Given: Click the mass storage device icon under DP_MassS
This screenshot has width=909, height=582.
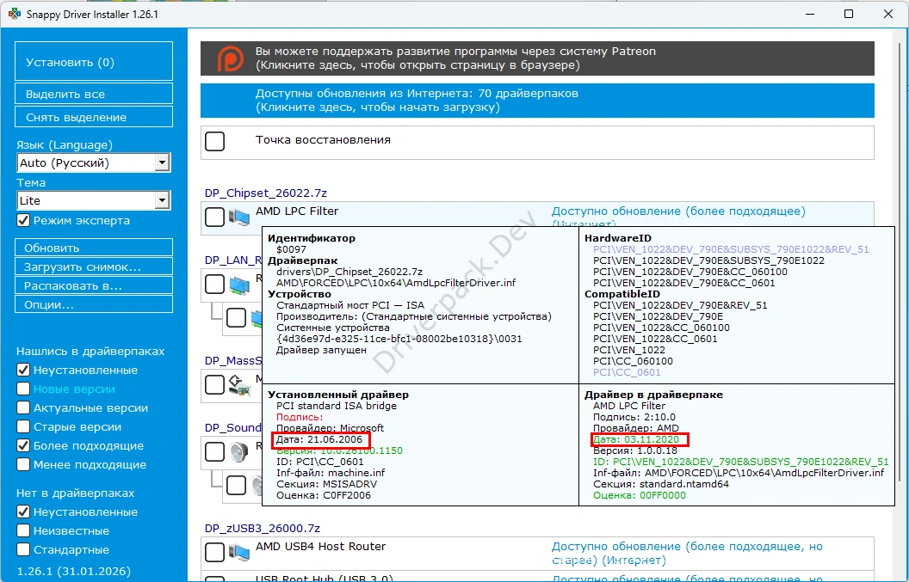Looking at the screenshot, I should 238,384.
